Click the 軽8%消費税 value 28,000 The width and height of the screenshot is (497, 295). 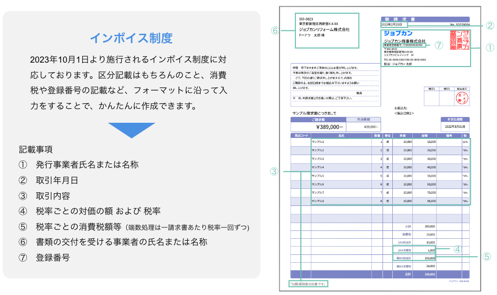coord(430,267)
